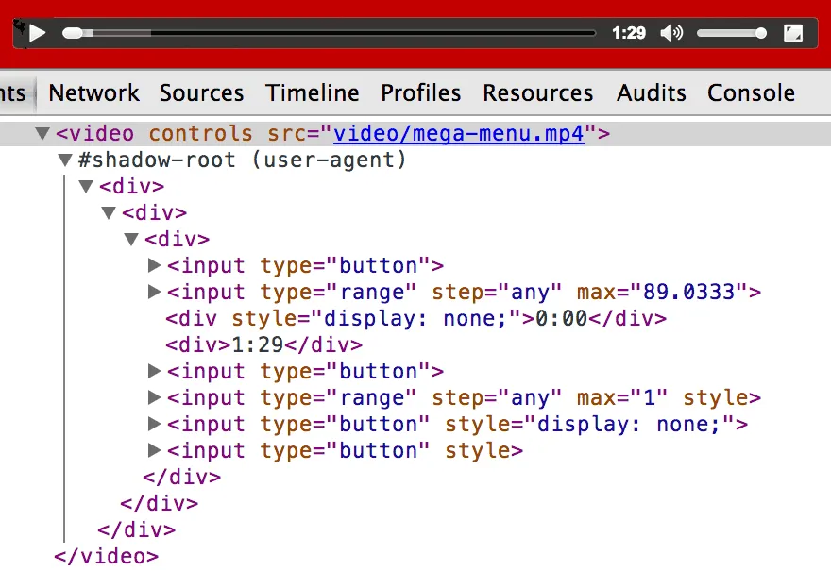The image size is (831, 571).
Task: Open the Profiles panel
Action: point(420,92)
